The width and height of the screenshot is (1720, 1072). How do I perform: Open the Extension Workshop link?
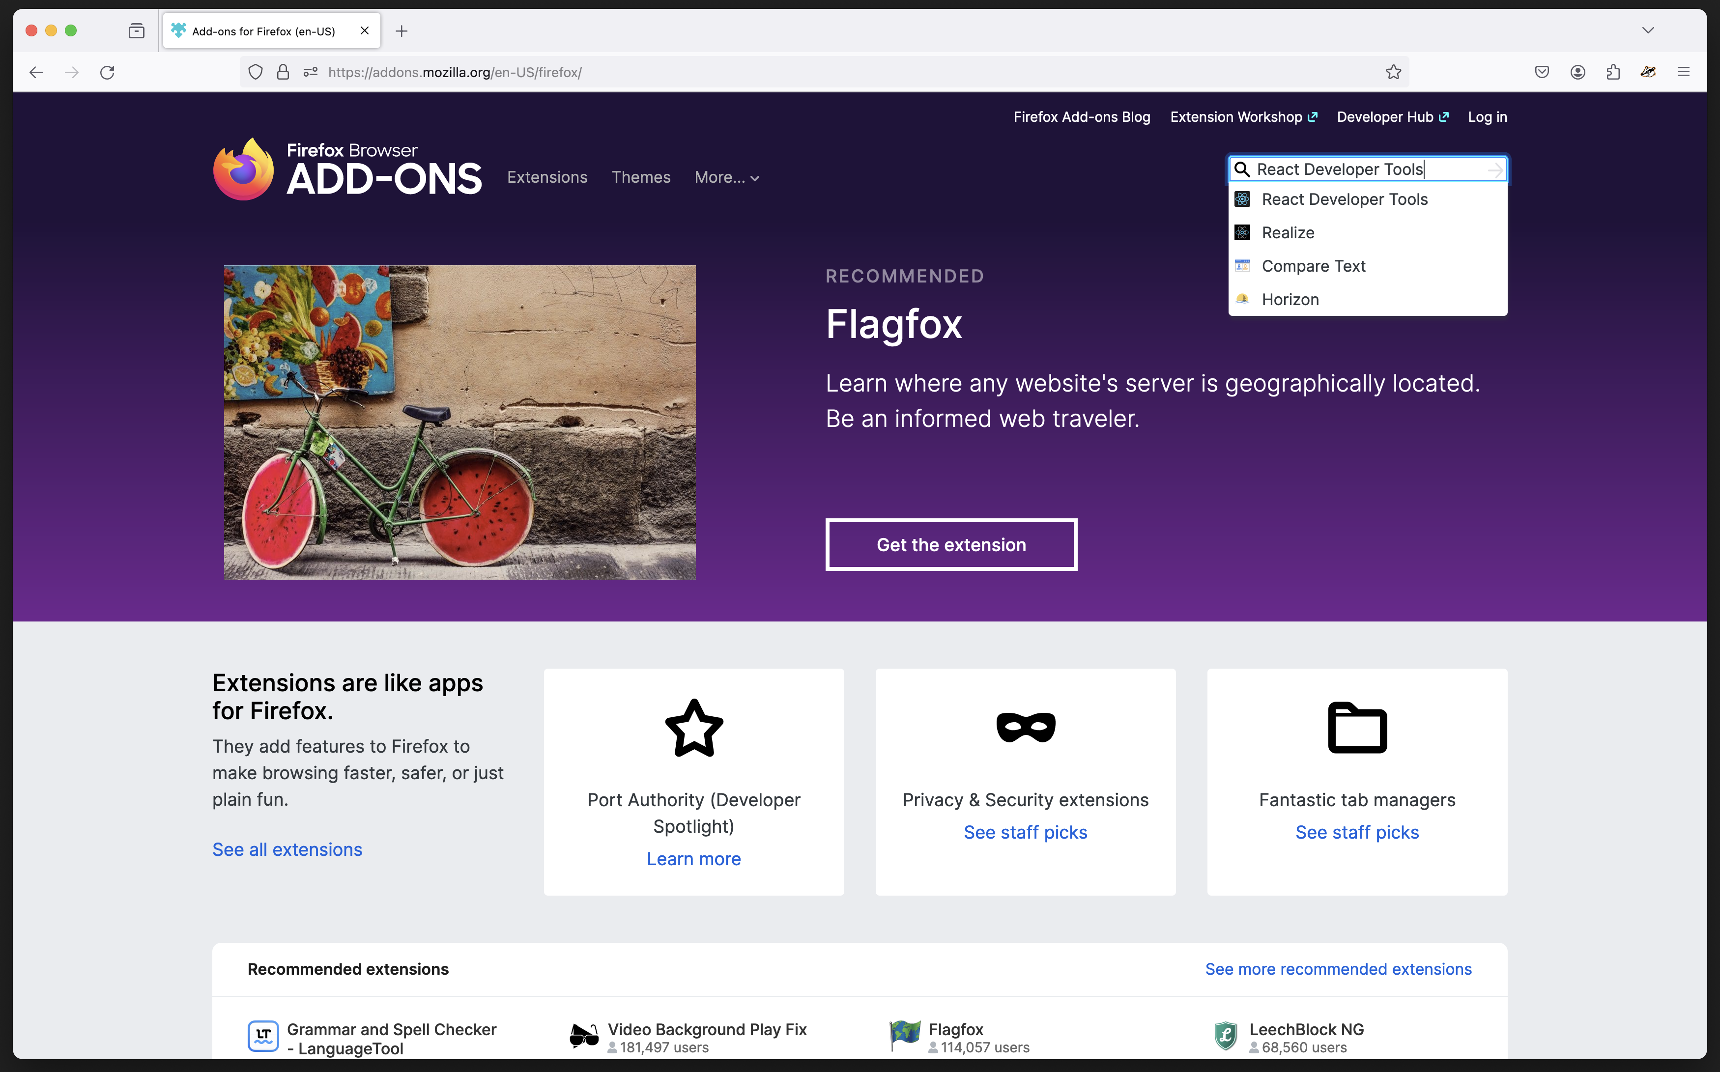pyautogui.click(x=1244, y=117)
